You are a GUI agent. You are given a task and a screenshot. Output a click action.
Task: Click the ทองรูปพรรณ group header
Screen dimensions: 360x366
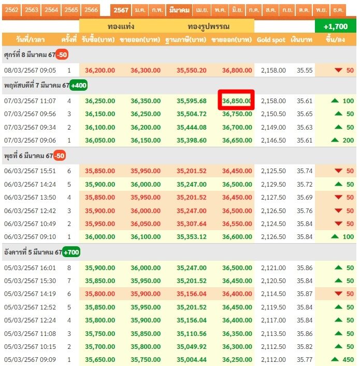208,26
